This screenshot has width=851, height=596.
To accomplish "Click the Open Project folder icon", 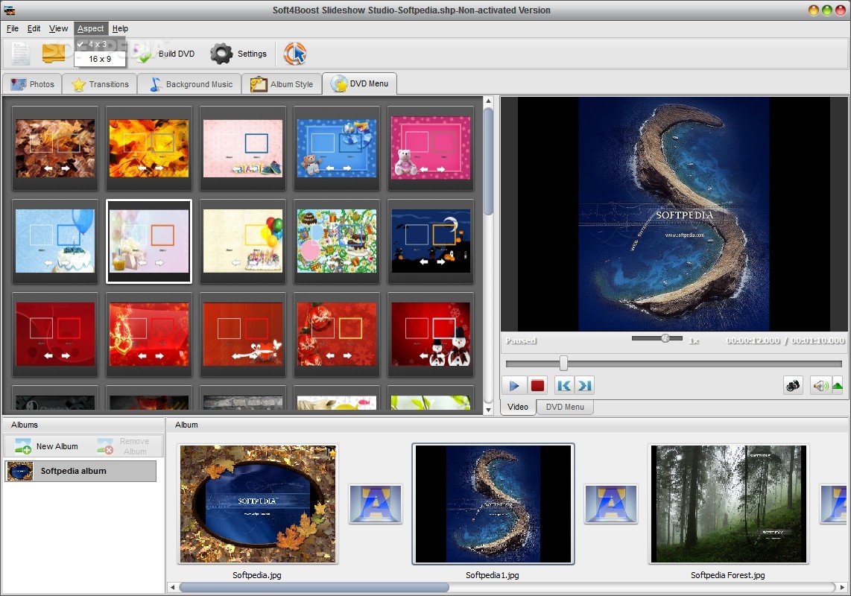I will tap(54, 54).
